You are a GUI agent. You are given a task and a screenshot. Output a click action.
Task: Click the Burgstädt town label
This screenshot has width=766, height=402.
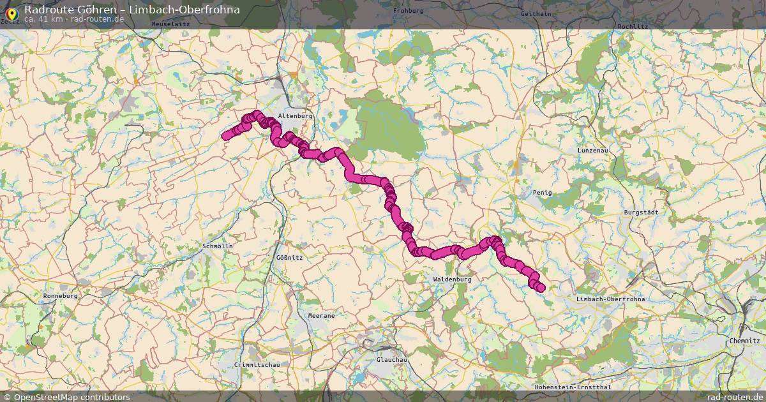(x=640, y=211)
